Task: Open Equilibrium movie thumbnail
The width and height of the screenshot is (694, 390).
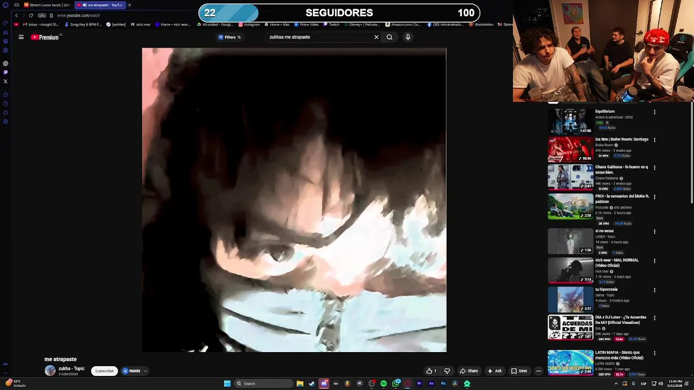Action: pyautogui.click(x=570, y=121)
